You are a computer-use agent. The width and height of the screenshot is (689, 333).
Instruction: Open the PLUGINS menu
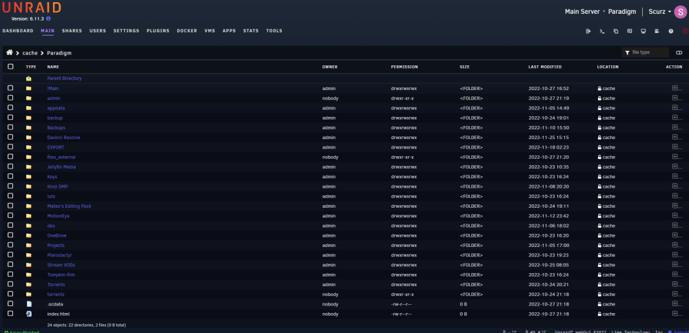coord(158,31)
